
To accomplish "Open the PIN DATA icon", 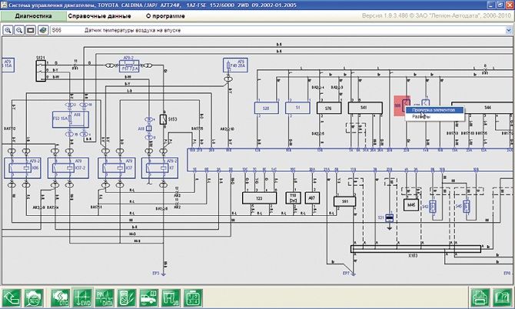I will point(105,297).
